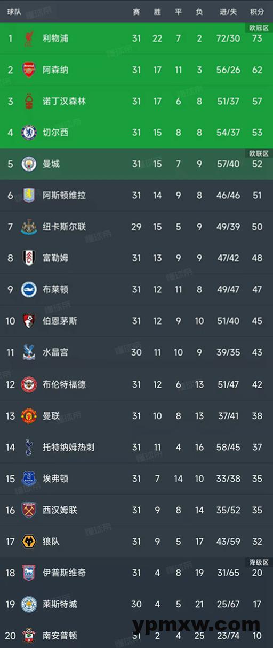Image resolution: width=273 pixels, height=648 pixels.
Task: Click the Liverpool club crest
Action: [29, 38]
